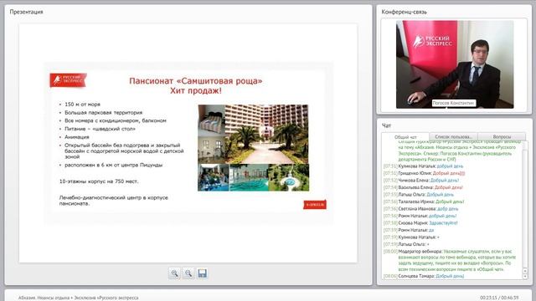Click the Светлана Иванова chat message
This screenshot has height=301, width=536.
tap(420, 209)
